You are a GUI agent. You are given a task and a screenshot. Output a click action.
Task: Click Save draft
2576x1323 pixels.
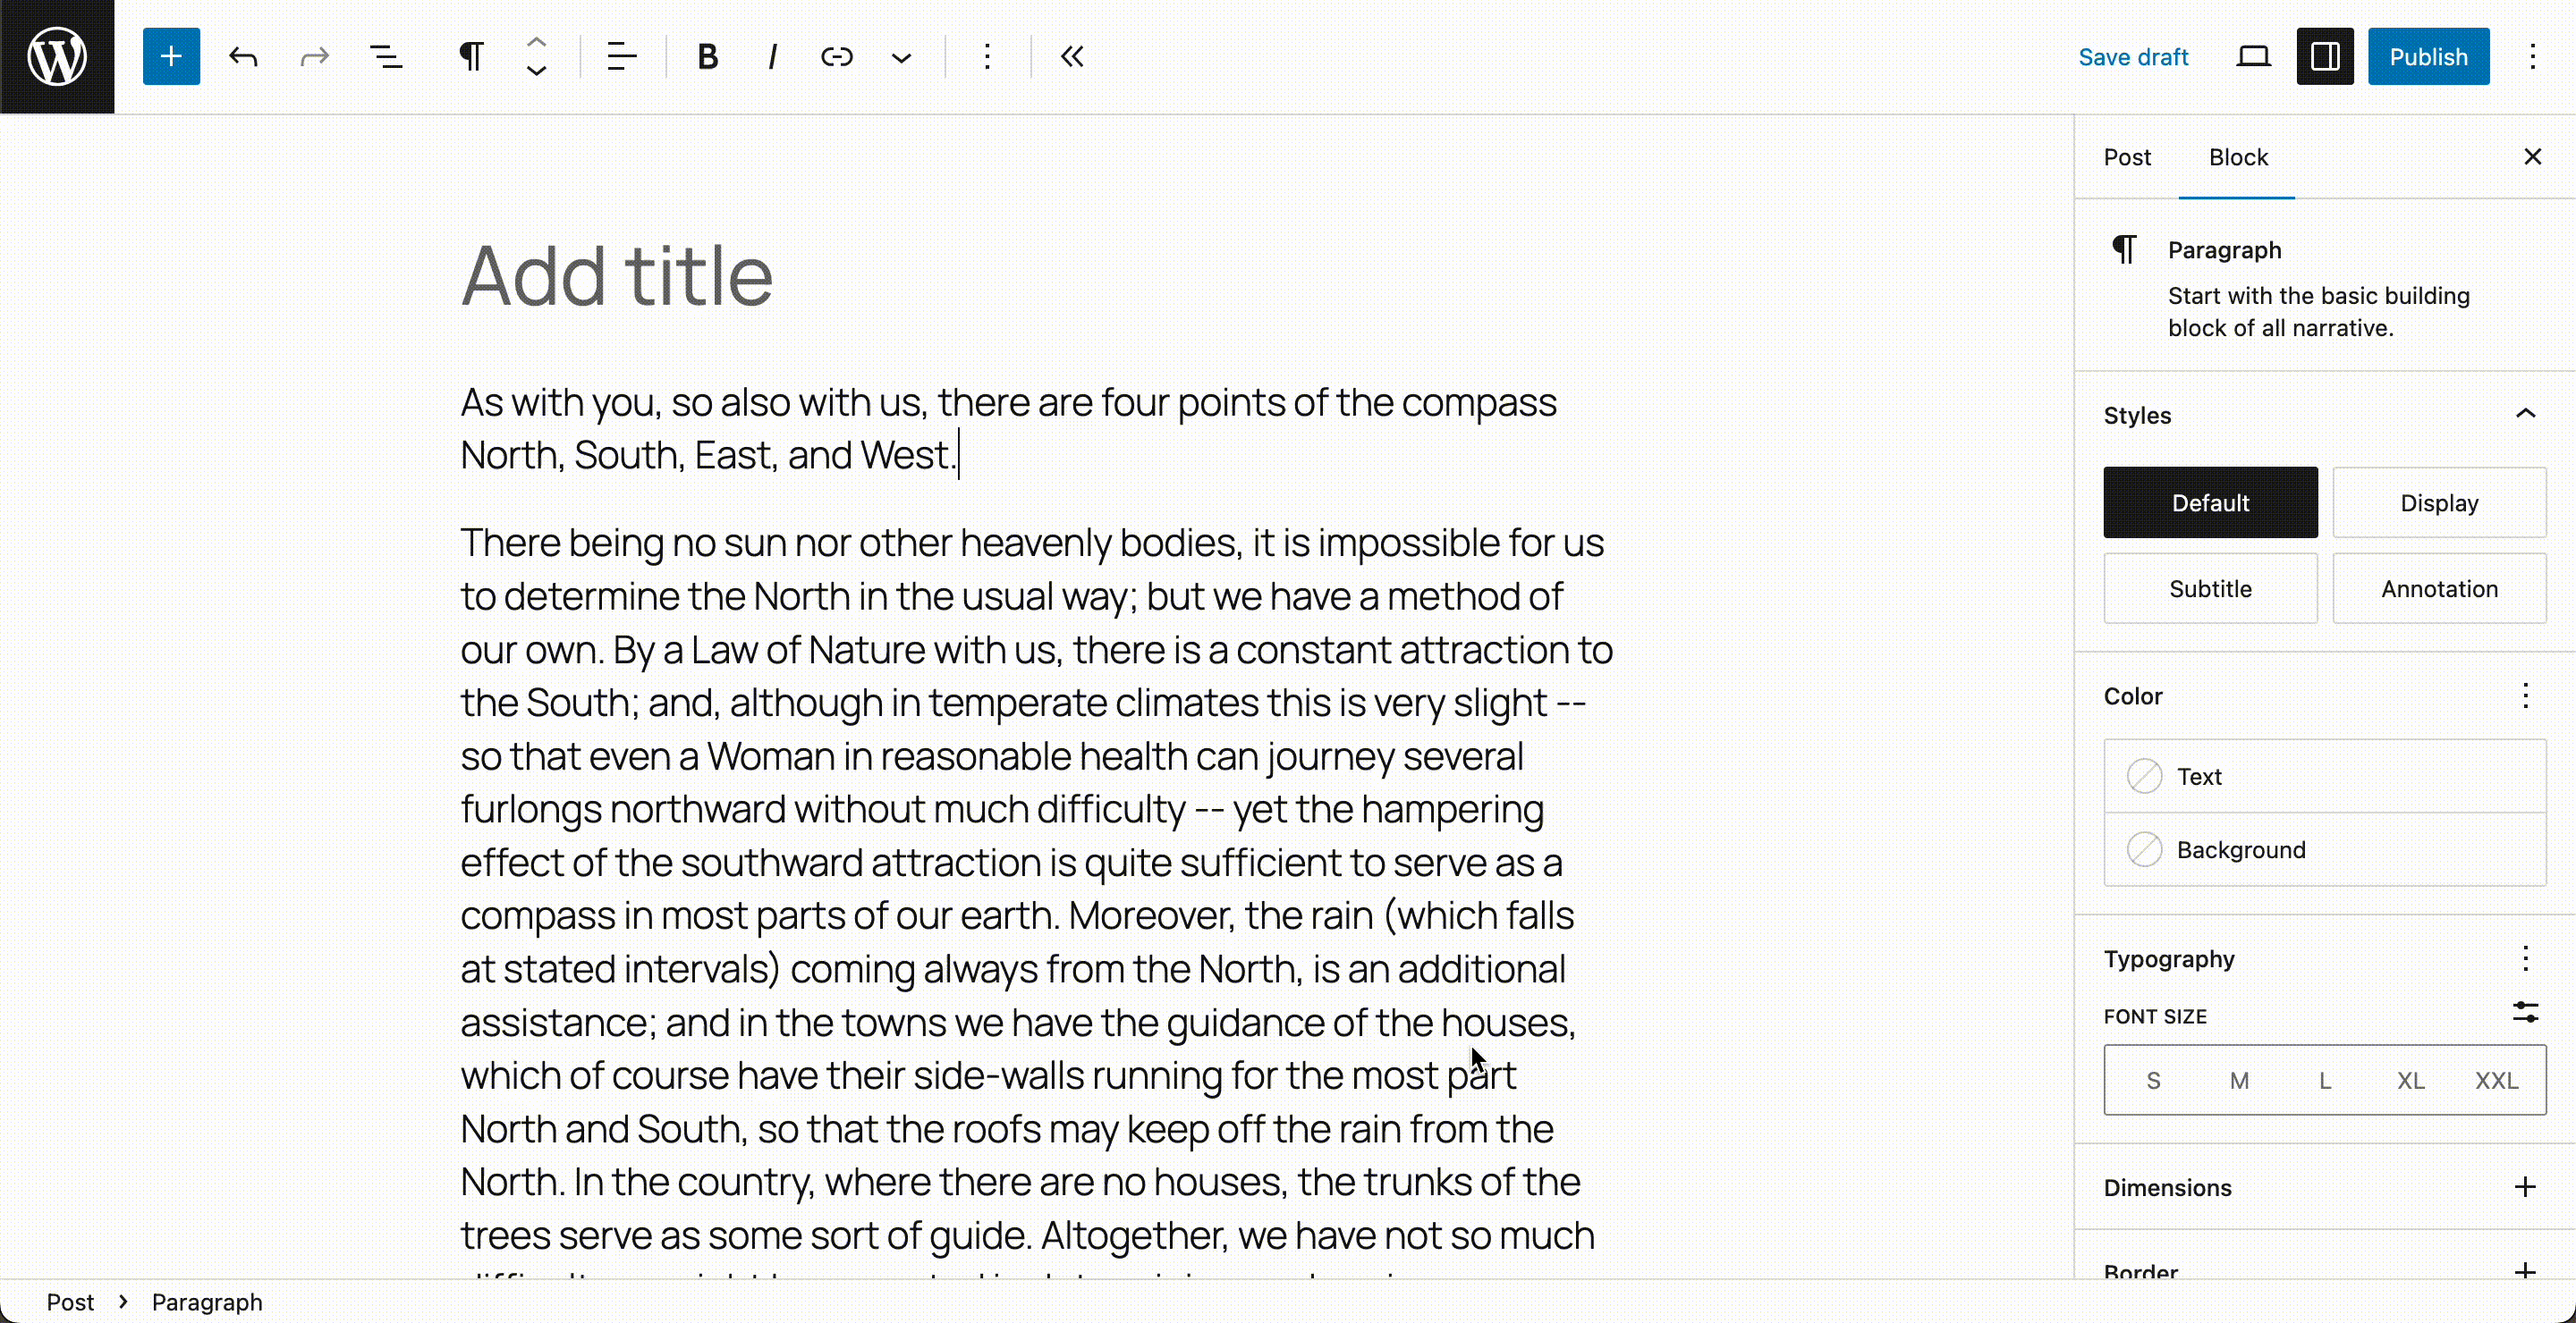tap(2133, 57)
